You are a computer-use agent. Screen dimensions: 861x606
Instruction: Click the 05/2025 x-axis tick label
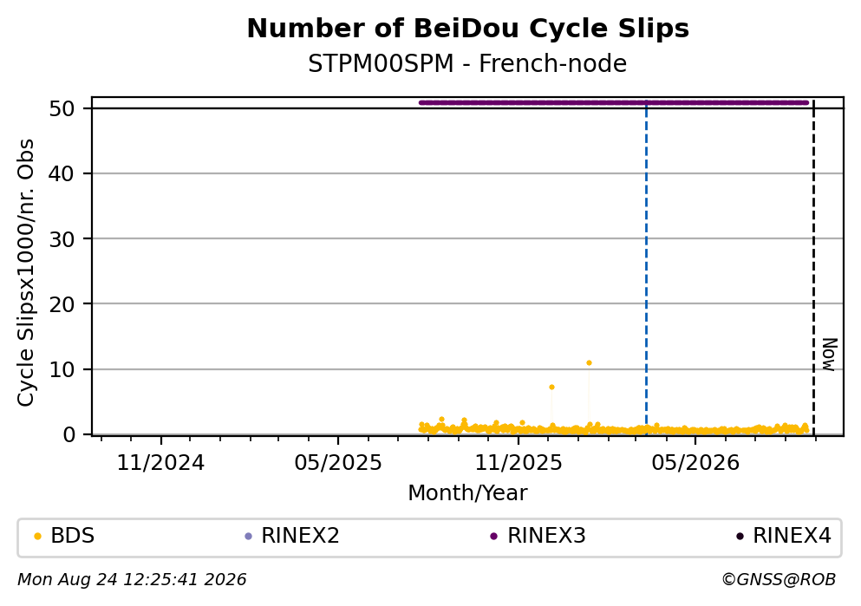[x=337, y=463]
